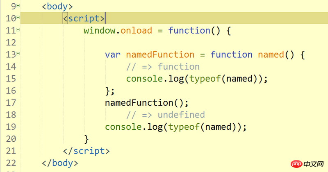Select line number 16 in the gutter
The image size is (328, 172).
click(11, 91)
